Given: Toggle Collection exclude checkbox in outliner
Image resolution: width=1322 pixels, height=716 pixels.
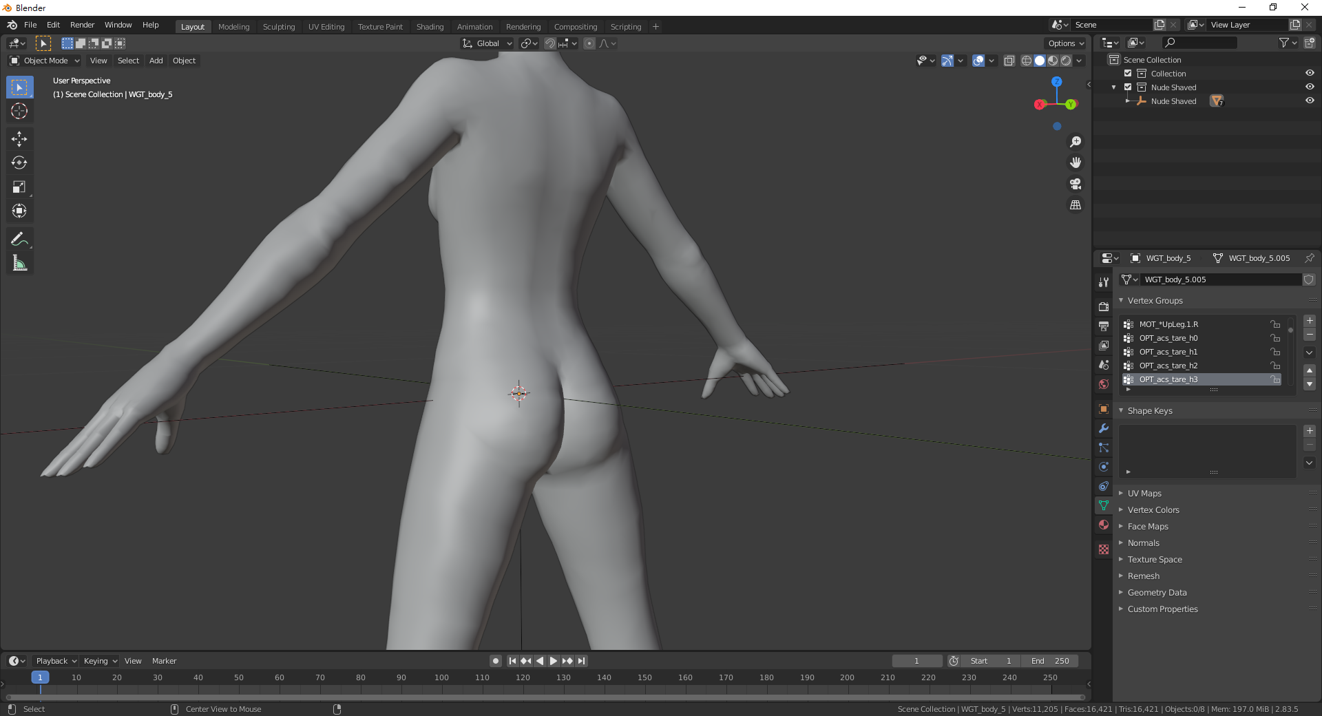Looking at the screenshot, I should (1128, 74).
